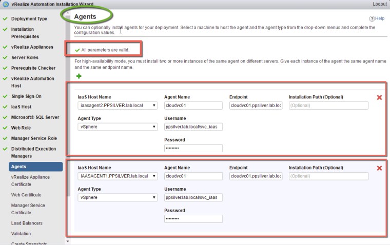Click the first Installation Path optional field
Viewport: 390px width, 245px height.
[328, 106]
